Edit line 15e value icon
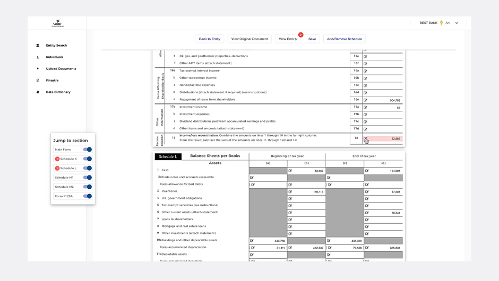 365,57
